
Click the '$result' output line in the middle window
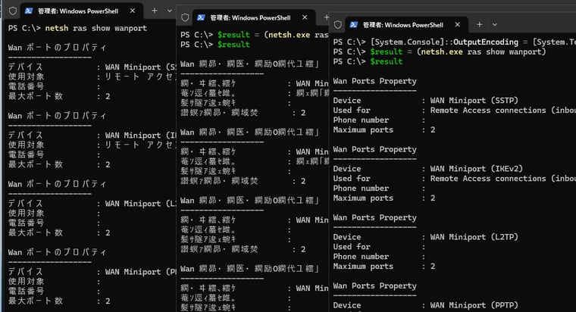click(233, 45)
